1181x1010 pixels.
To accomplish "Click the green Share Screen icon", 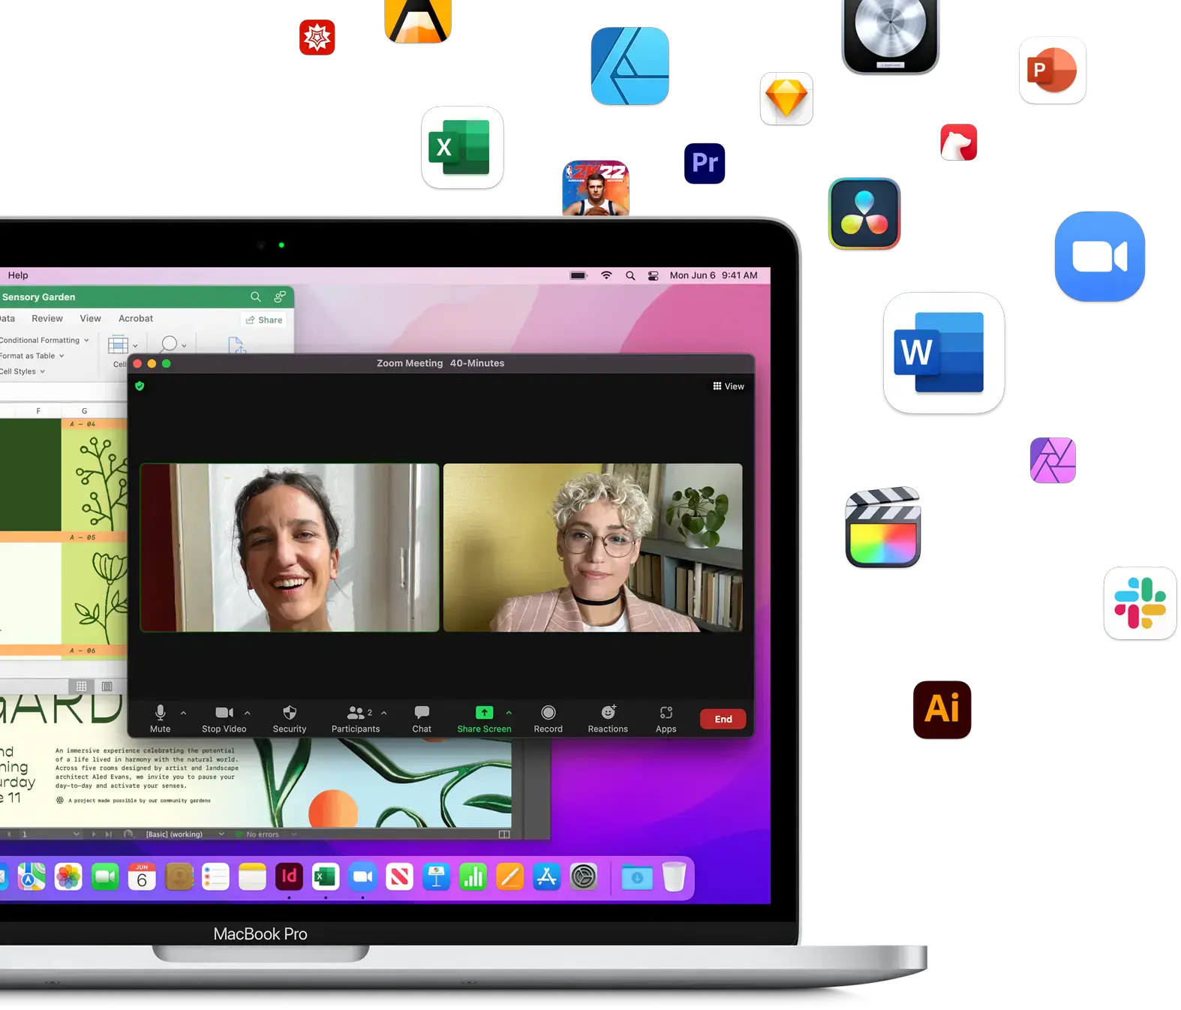I will pos(484,712).
